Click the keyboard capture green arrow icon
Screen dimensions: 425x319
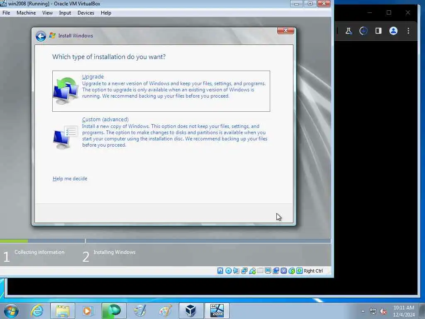(300, 271)
